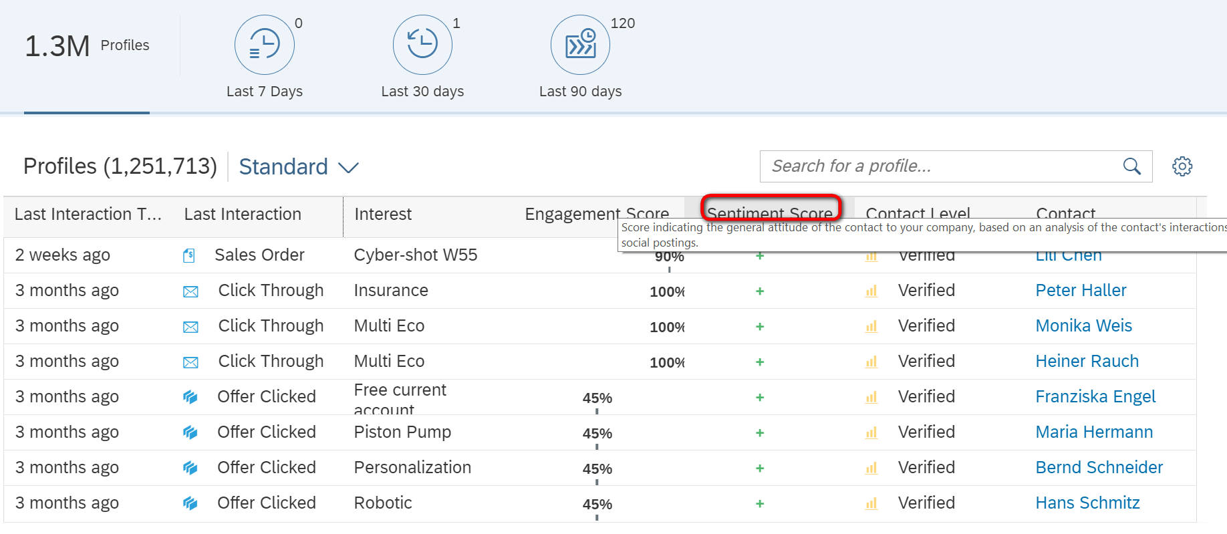
Task: Click the Sales Order interaction icon
Action: pyautogui.click(x=189, y=255)
